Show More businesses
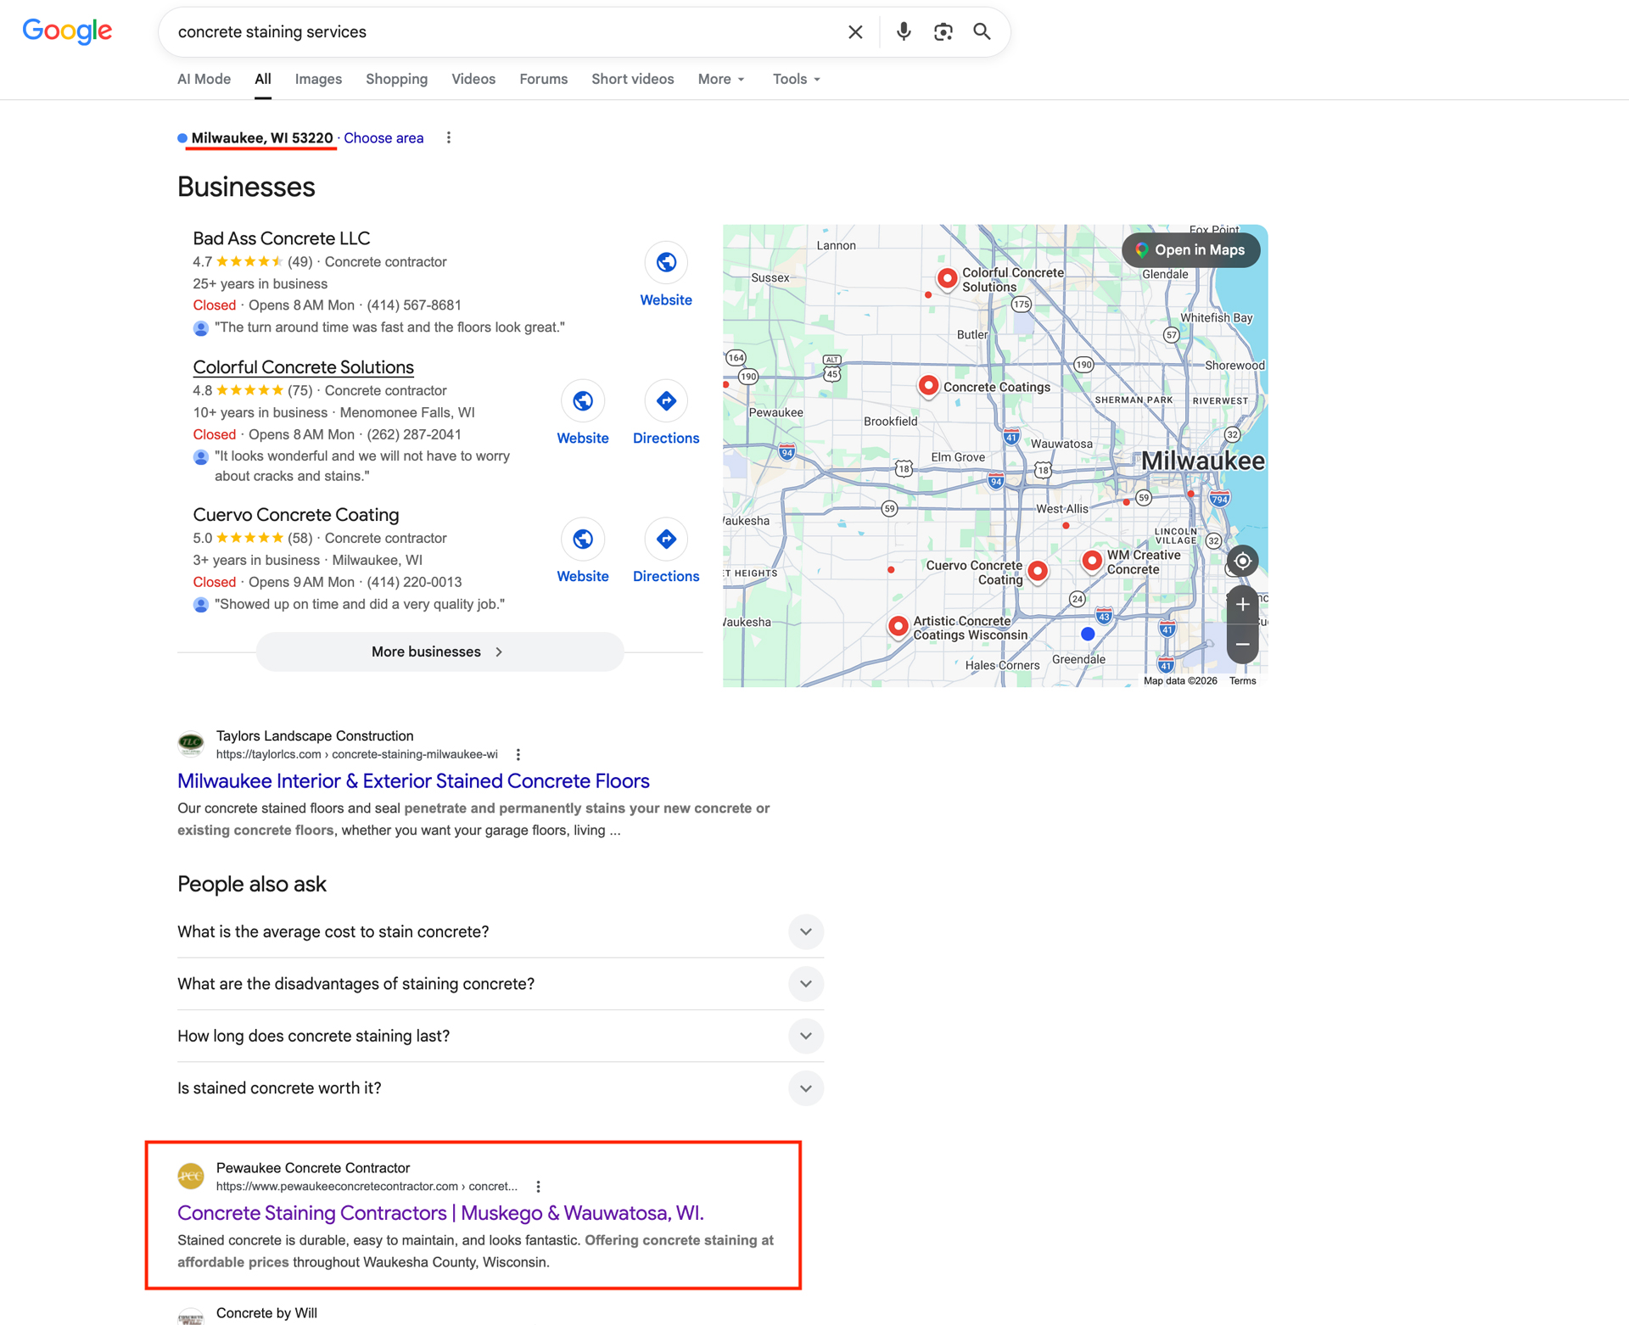The width and height of the screenshot is (1629, 1325). pyautogui.click(x=439, y=651)
